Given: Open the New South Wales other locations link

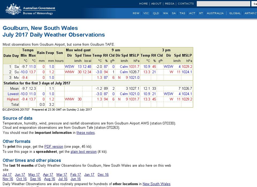Looking at the screenshot, I should pos(156,184).
